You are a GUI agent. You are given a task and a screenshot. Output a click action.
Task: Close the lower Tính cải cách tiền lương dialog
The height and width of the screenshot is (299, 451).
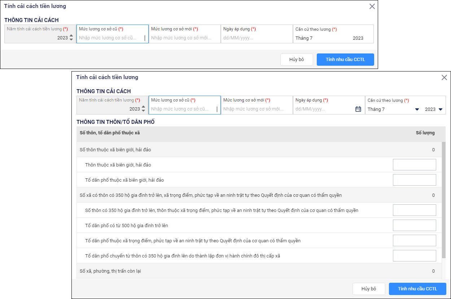tap(444, 78)
